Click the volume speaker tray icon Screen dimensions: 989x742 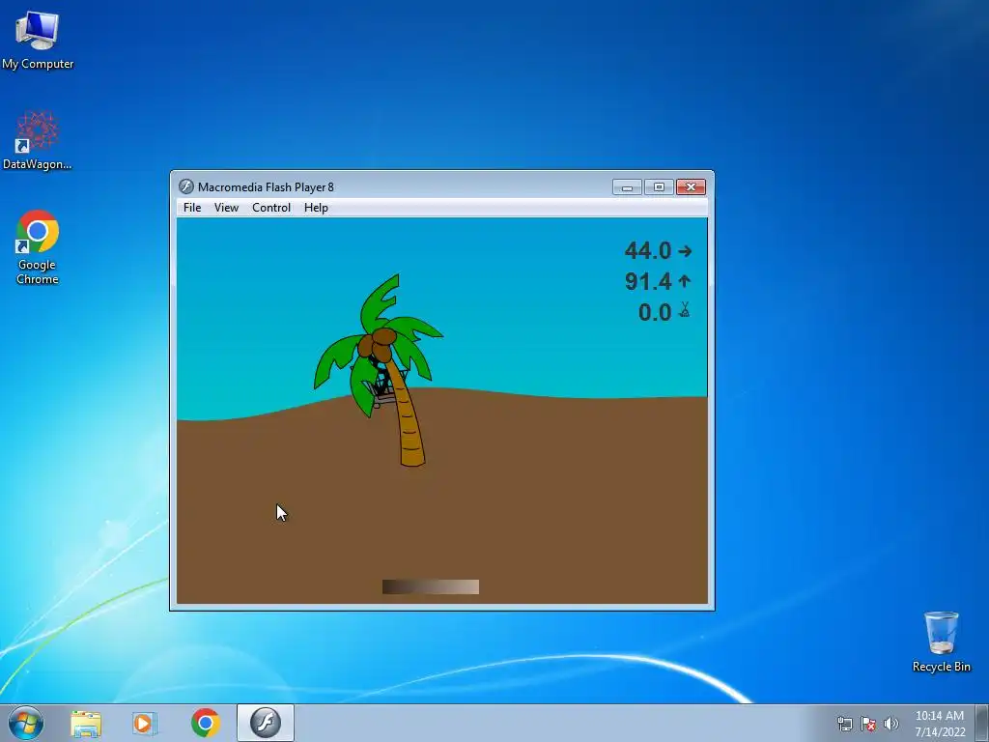pos(890,724)
